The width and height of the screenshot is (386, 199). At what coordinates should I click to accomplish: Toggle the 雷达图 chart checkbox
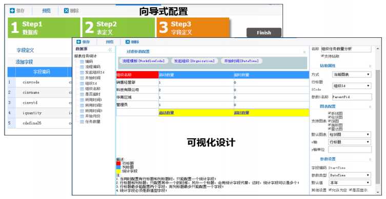[x=330, y=129]
